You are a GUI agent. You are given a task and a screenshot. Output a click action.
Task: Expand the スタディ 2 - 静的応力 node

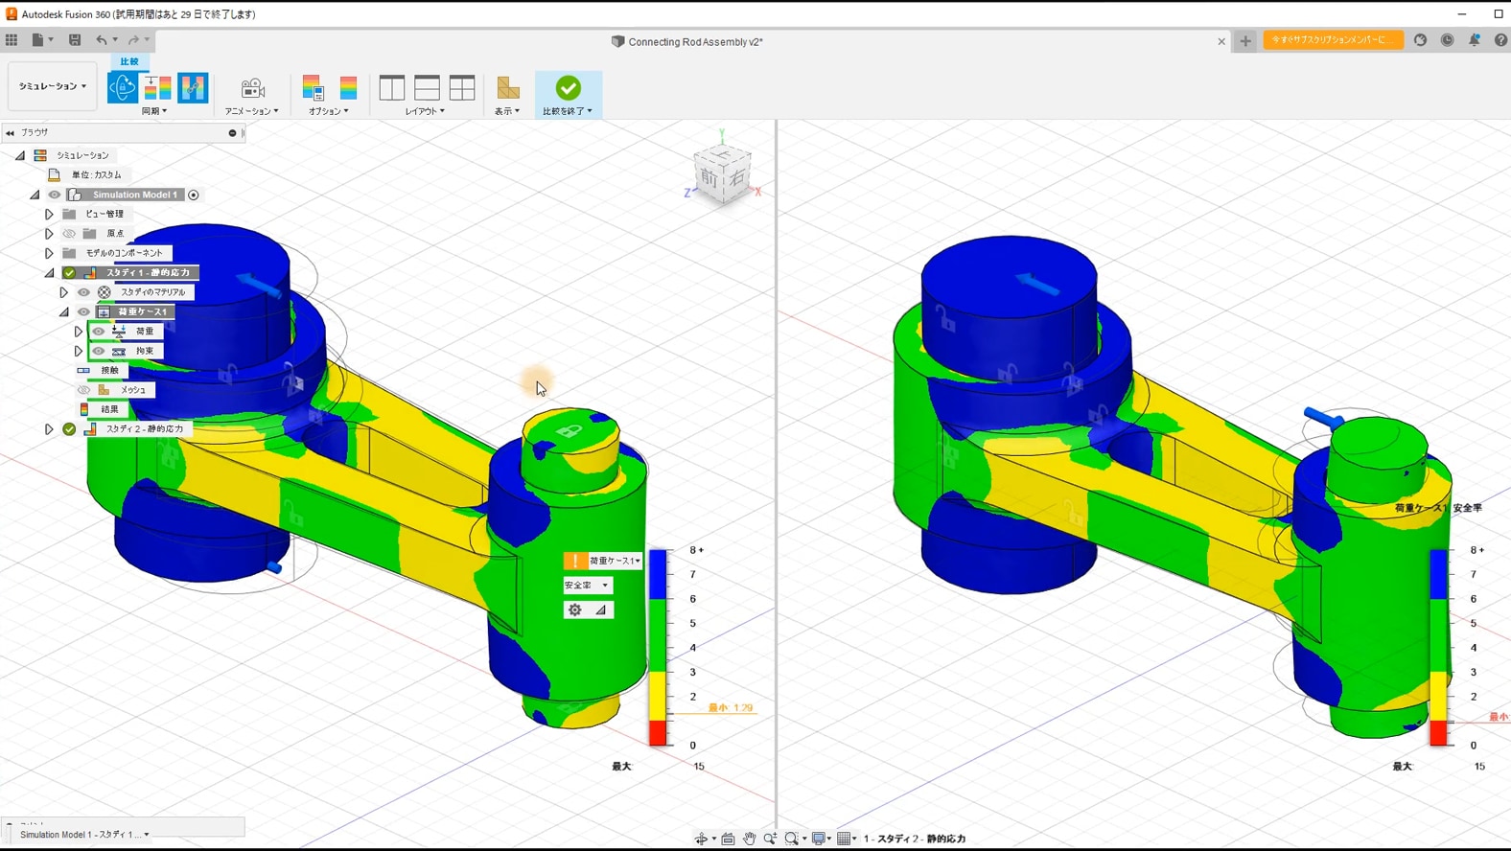pos(49,429)
